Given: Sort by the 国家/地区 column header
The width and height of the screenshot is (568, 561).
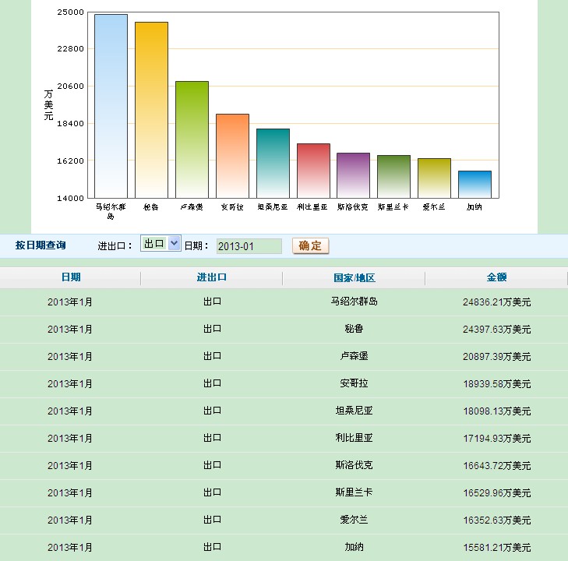Looking at the screenshot, I should [354, 277].
